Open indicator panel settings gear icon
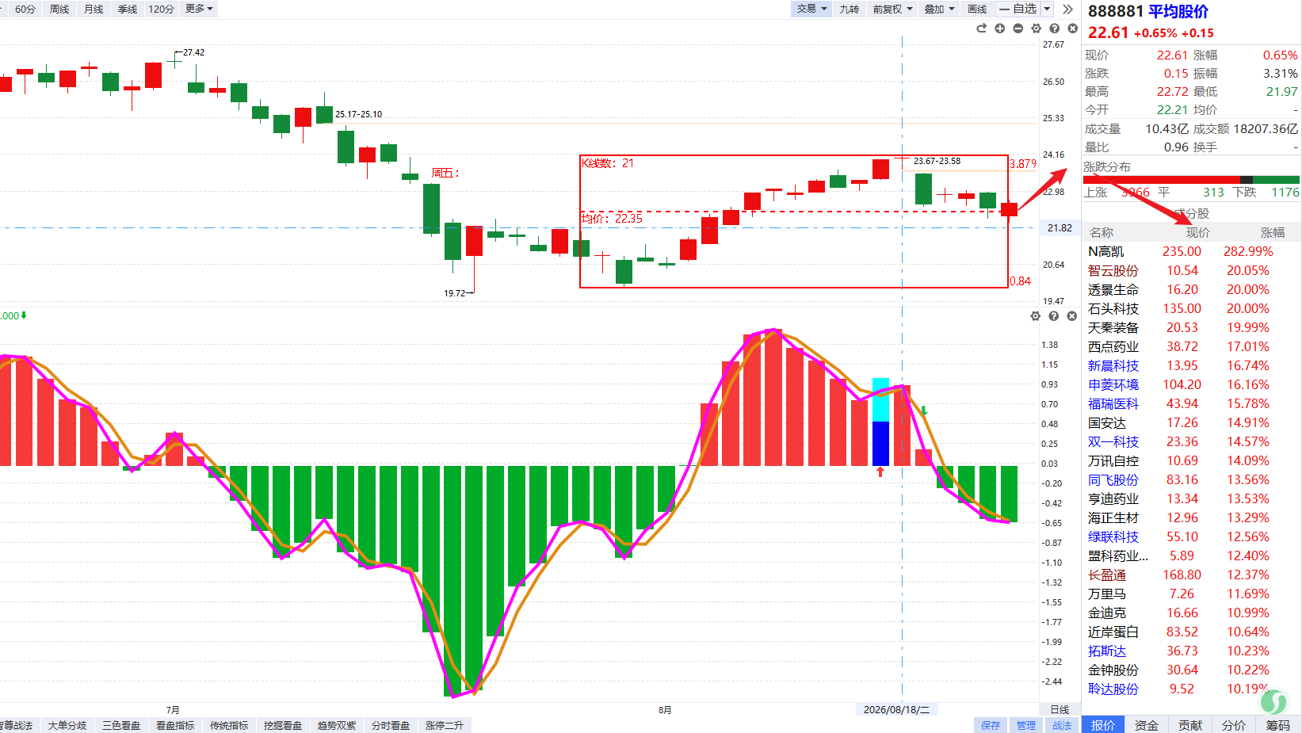Screen dimensions: 1302x733 click(x=1035, y=316)
